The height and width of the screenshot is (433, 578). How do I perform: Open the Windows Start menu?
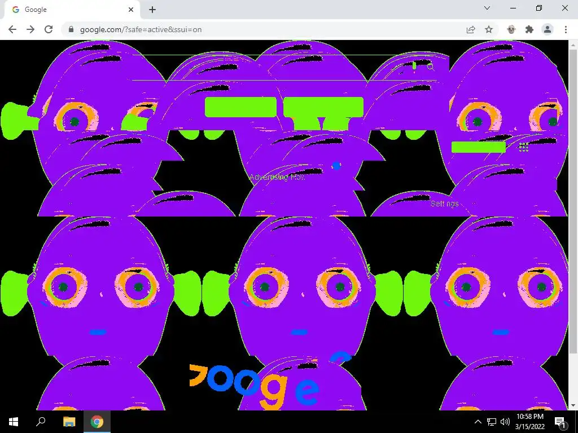pyautogui.click(x=14, y=422)
